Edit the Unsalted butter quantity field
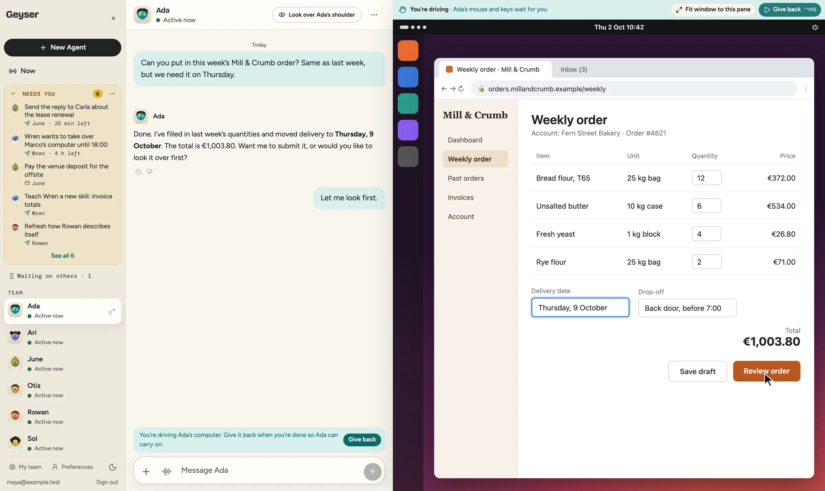Image resolution: width=825 pixels, height=491 pixels. click(x=706, y=206)
